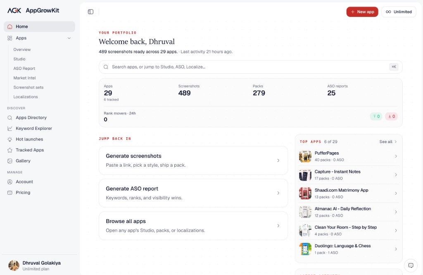This screenshot has height=275, width=423.
Task: Open the Generate ASO report card
Action: (x=193, y=193)
